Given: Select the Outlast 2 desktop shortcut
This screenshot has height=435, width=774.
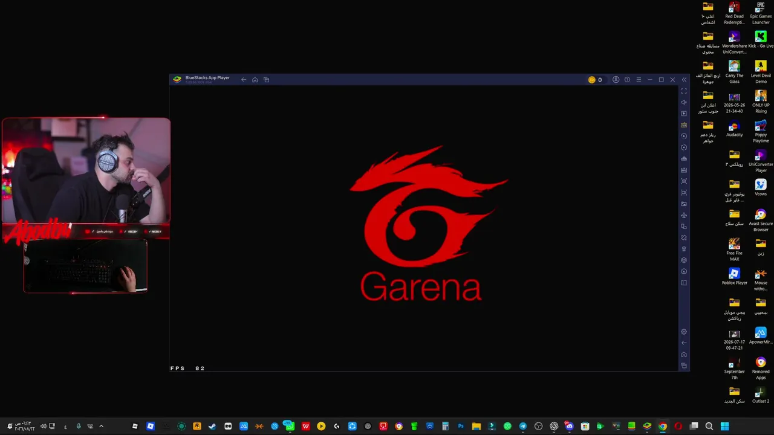Looking at the screenshot, I should coord(761,395).
